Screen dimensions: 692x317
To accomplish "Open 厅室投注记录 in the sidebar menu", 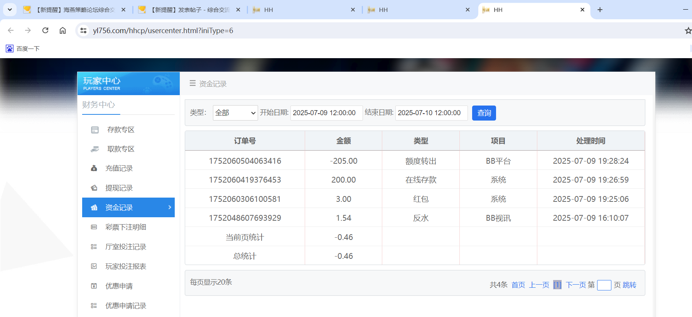I will (x=125, y=247).
